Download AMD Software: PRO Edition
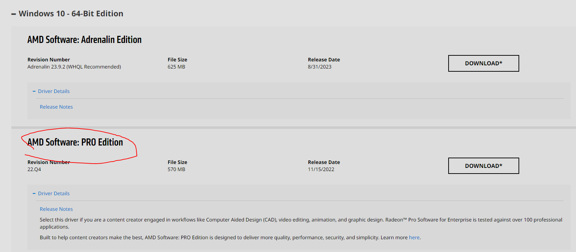The height and width of the screenshot is (252, 576). 483,166
